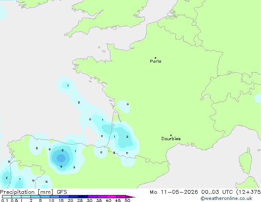Viewport: 261px width, 202px height.
Task: Click the '15' legend scale number
Action: click(61, 200)
